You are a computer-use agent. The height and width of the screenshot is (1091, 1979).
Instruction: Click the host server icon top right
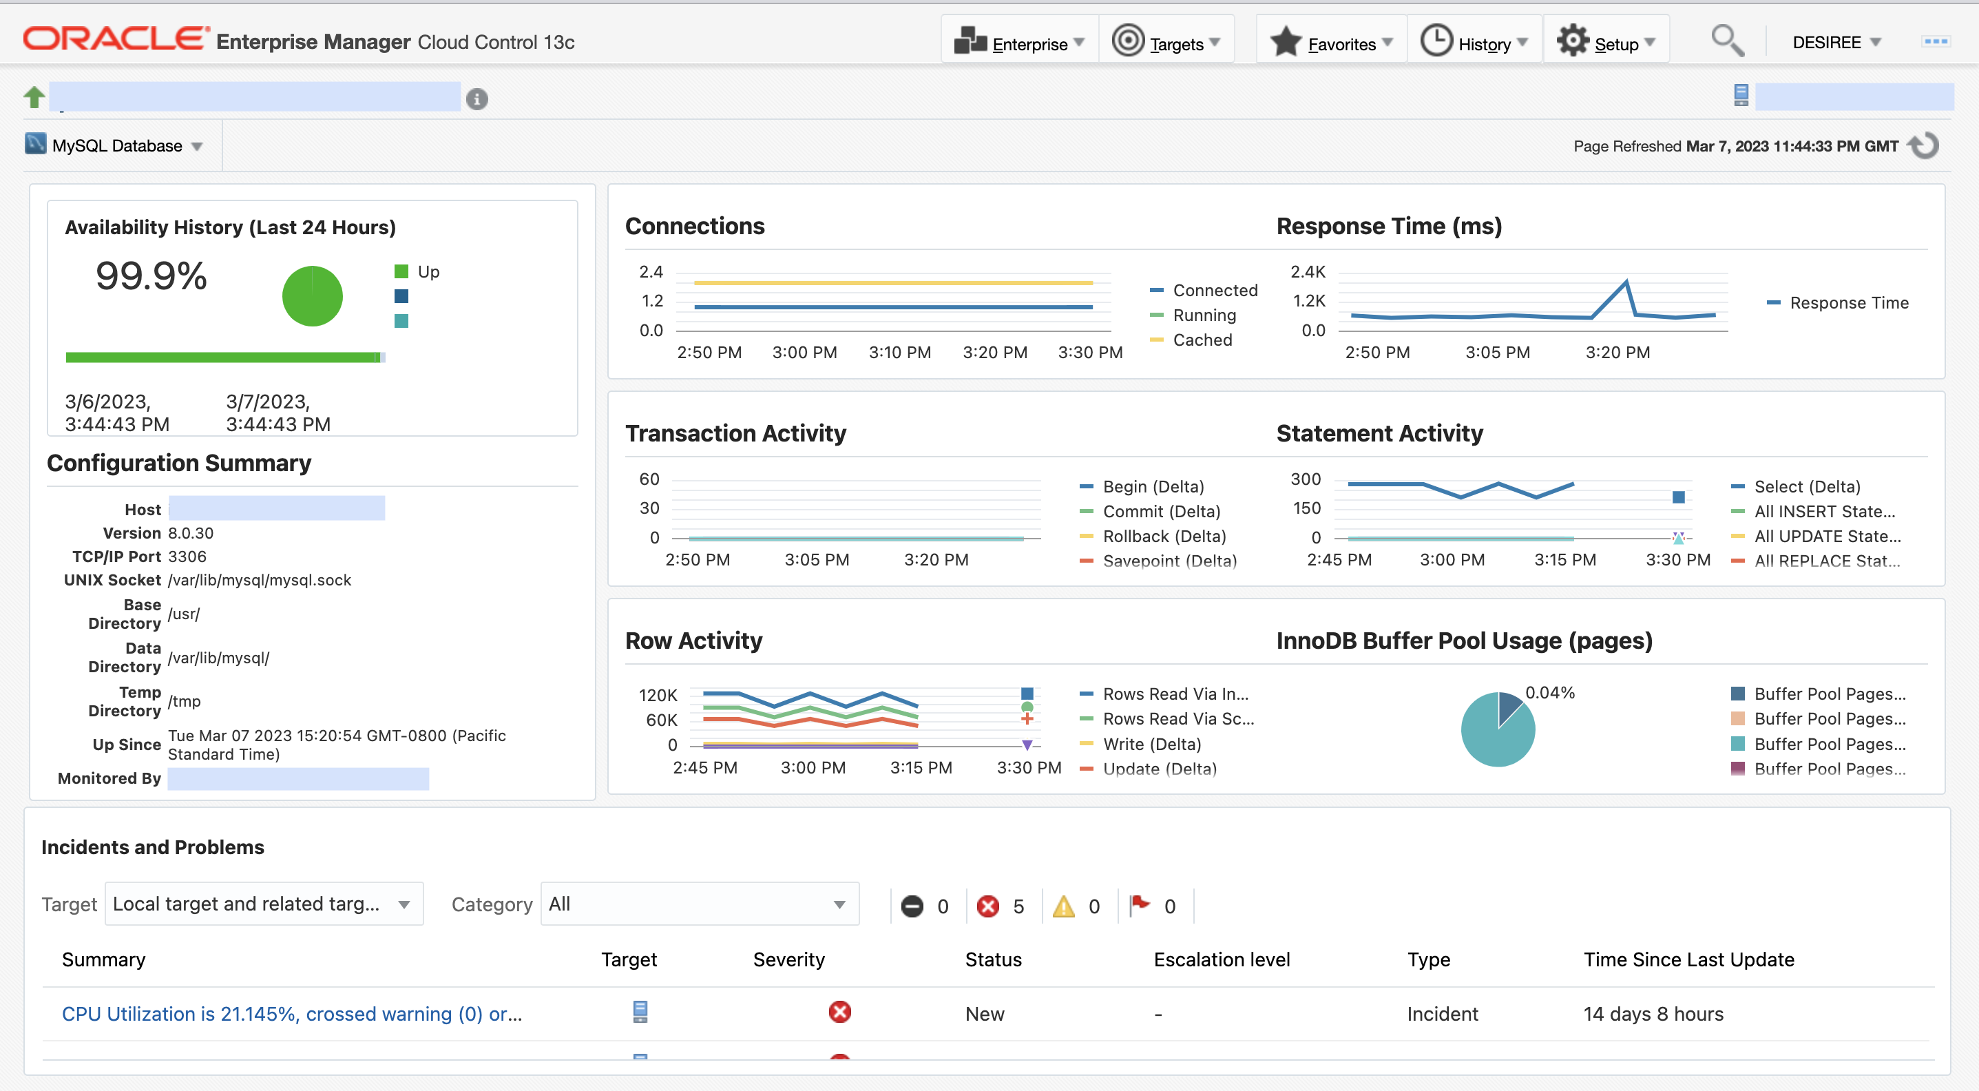pyautogui.click(x=1741, y=95)
